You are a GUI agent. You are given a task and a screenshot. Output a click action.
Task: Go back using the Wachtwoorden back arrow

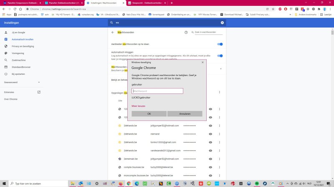click(x=113, y=32)
